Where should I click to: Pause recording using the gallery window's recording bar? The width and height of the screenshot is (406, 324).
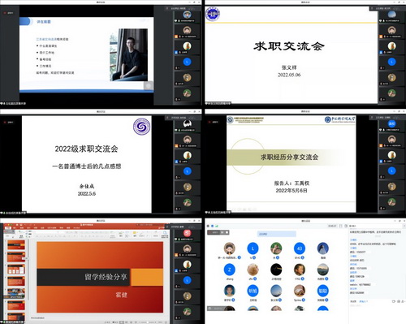(222, 232)
